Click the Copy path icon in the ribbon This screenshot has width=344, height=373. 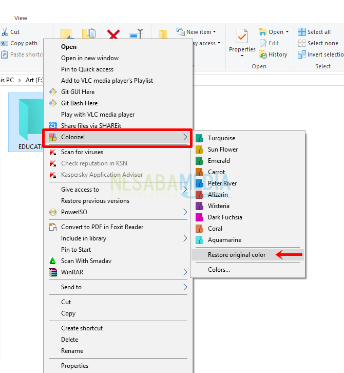coord(5,43)
